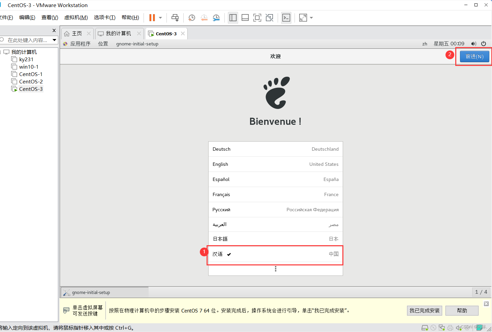Image resolution: width=492 pixels, height=332 pixels.
Task: Click the GNOME power icon
Action: 484,44
